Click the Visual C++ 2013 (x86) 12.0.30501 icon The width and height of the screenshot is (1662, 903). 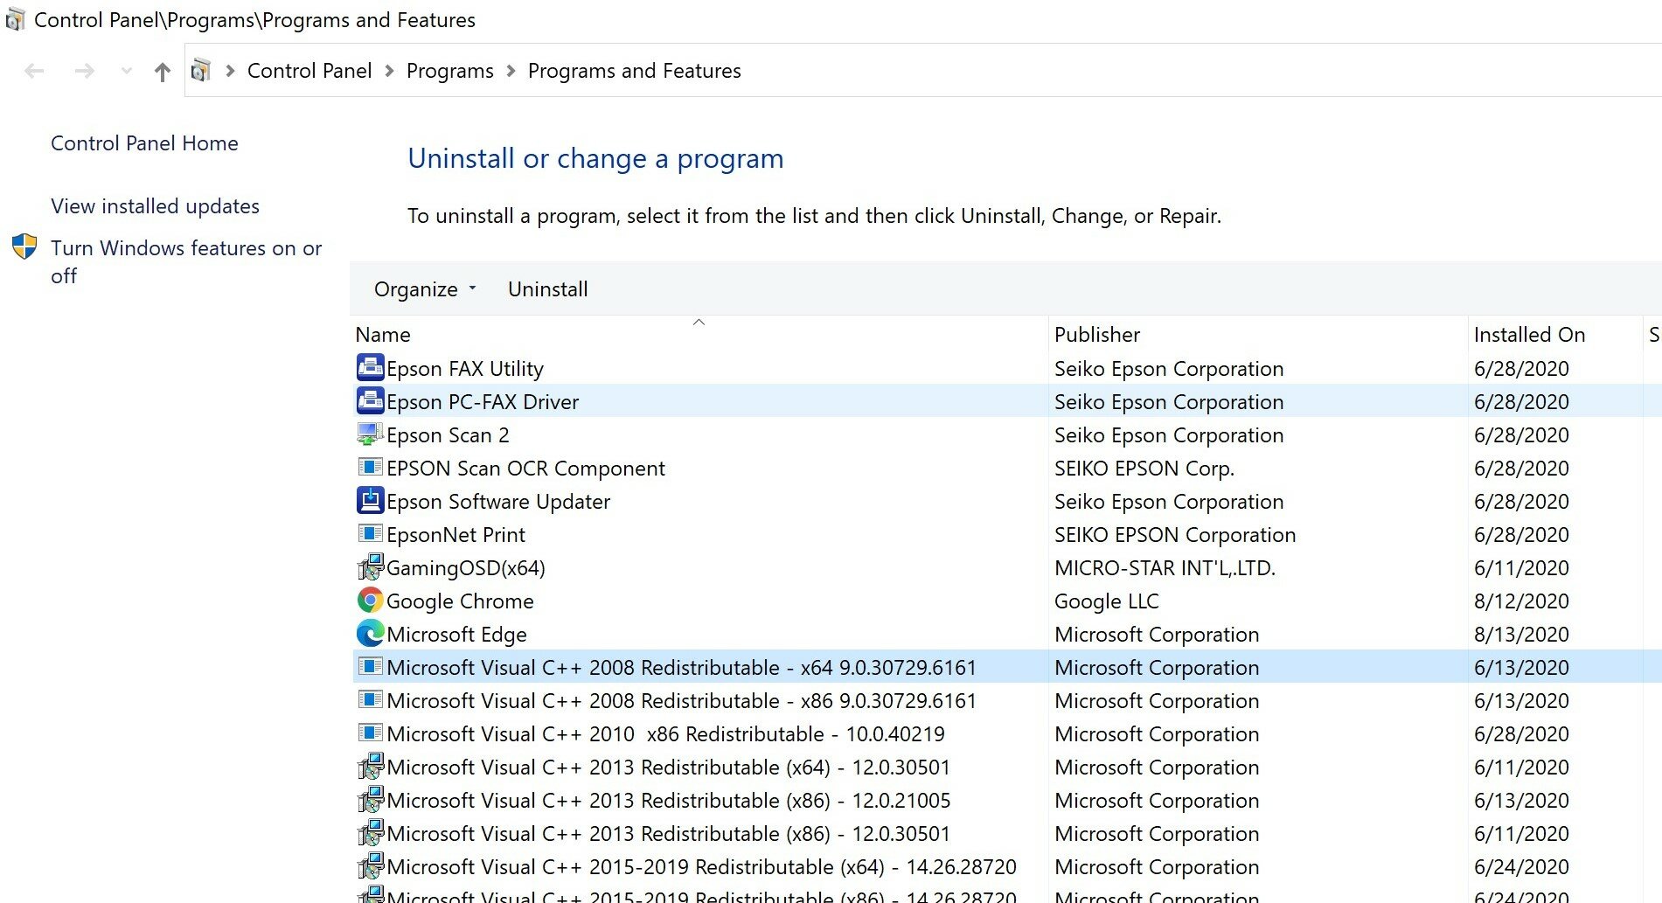click(371, 833)
